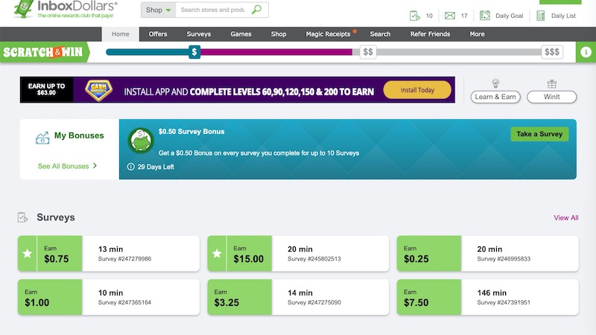Open the Search navigation item
Viewport: 596px width, 335px height.
pyautogui.click(x=380, y=34)
